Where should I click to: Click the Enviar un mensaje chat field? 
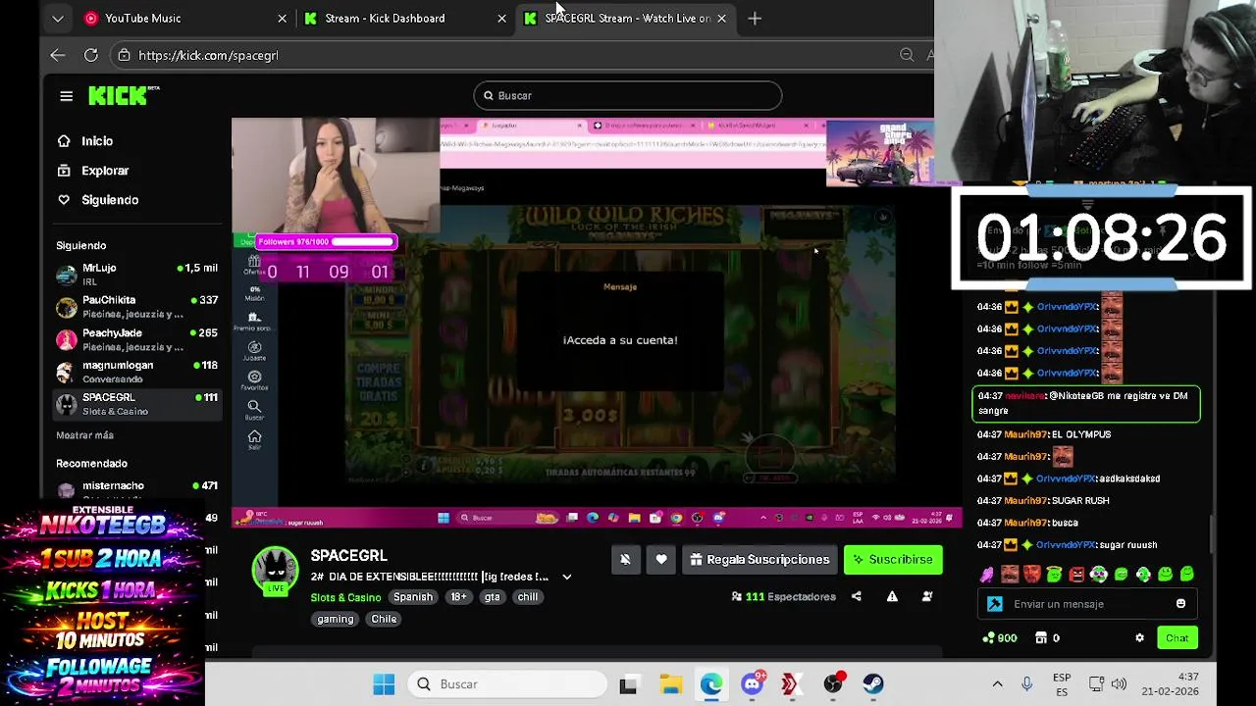pyautogui.click(x=1089, y=605)
